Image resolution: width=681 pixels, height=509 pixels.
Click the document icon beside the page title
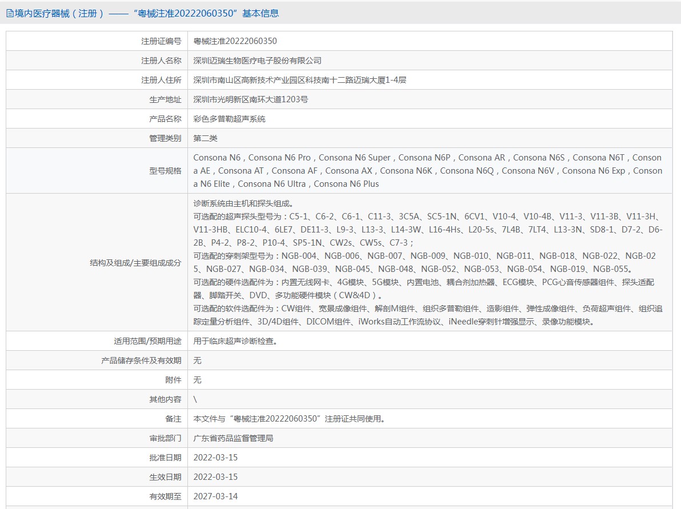[10, 14]
